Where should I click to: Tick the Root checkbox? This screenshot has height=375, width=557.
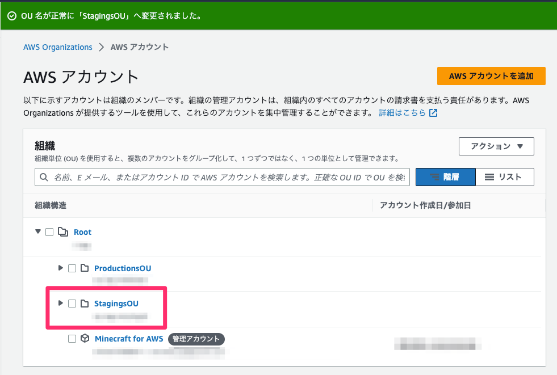point(49,232)
